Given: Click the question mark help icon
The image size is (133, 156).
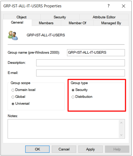Looking at the screenshot, I should point(109,6).
